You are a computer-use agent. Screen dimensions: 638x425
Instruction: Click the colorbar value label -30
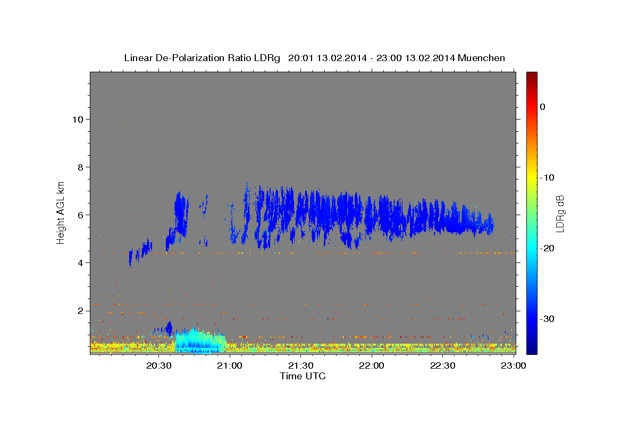547,319
